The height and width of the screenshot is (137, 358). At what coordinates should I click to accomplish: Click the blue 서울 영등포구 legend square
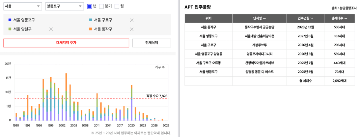click(10, 20)
